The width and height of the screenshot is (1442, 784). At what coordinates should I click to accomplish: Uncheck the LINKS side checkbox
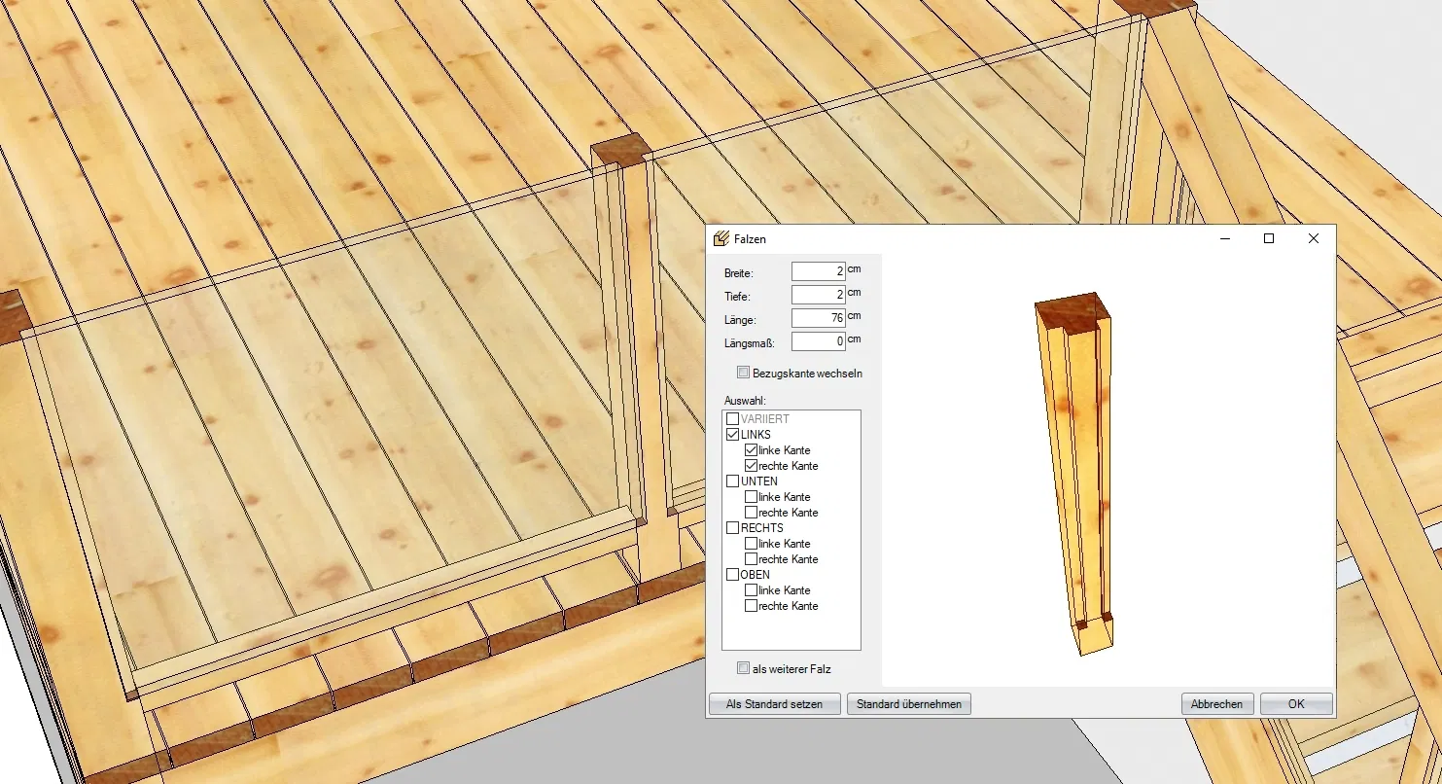click(x=733, y=435)
